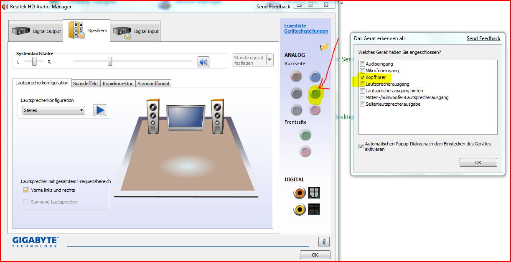The height and width of the screenshot is (262, 511).
Task: Switch to Speakers tab
Action: pos(86,30)
